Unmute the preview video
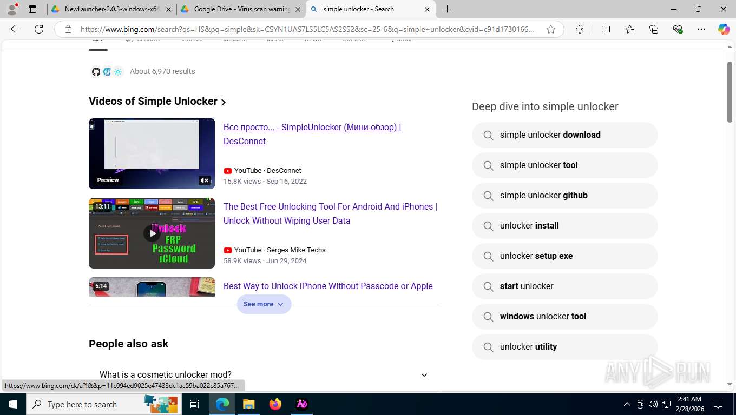Screen dimensions: 736x415 pos(205,180)
